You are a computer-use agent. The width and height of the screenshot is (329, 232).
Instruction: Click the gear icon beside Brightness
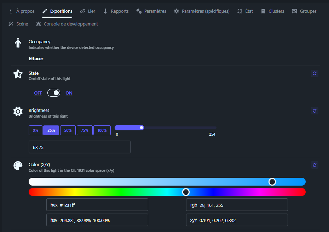18,111
